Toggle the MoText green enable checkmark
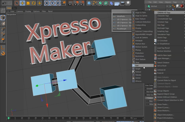Viewport: 185px width, 122px height. (x=170, y=6)
